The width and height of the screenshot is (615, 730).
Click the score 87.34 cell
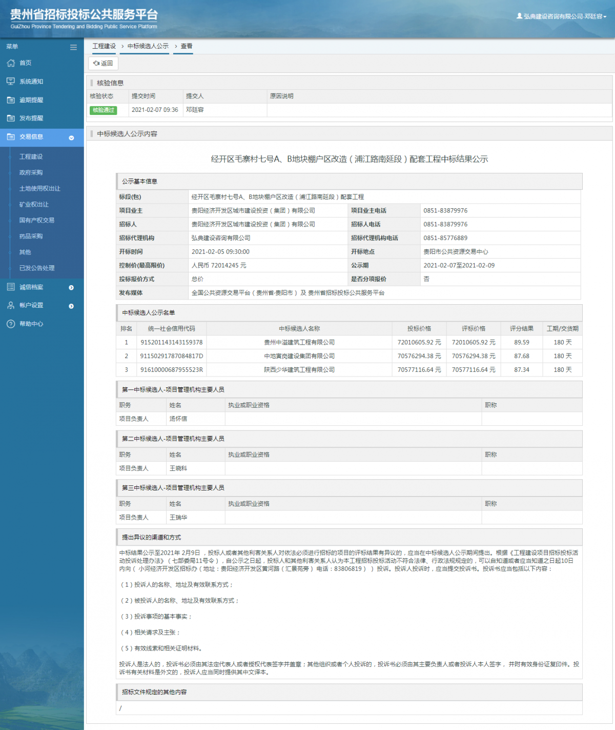pyautogui.click(x=522, y=370)
